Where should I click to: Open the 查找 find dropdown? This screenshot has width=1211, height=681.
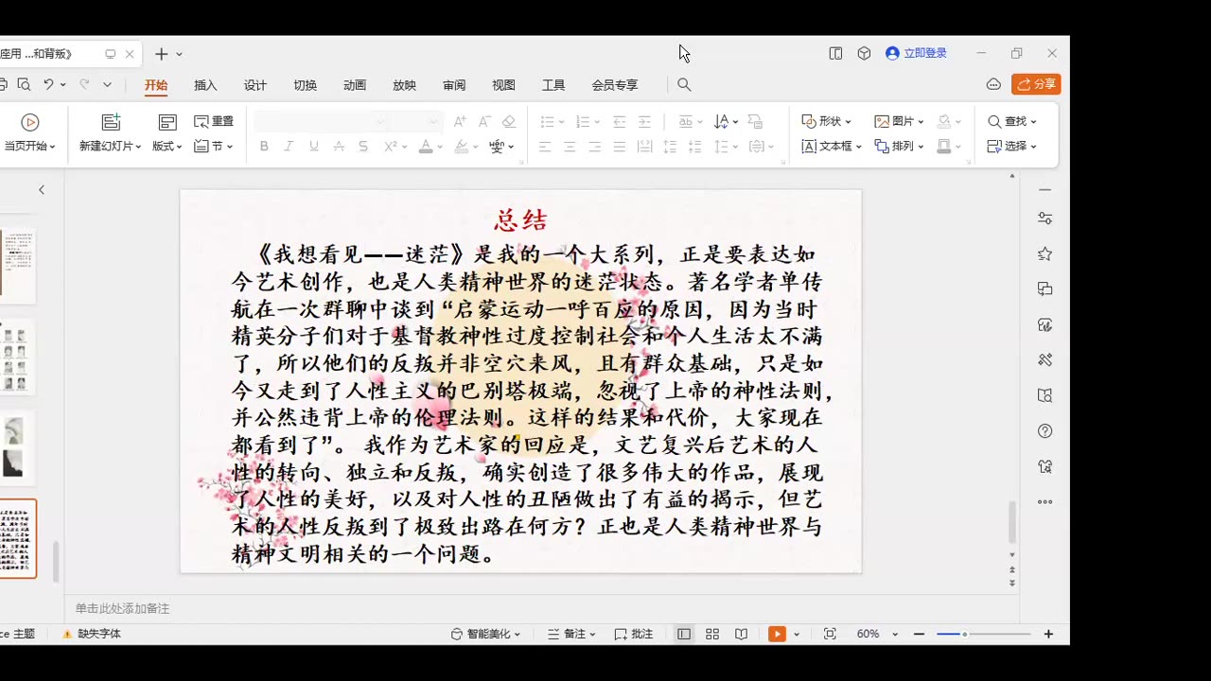[1012, 122]
